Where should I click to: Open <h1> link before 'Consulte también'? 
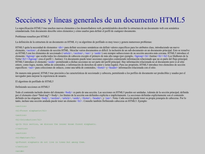80,101
